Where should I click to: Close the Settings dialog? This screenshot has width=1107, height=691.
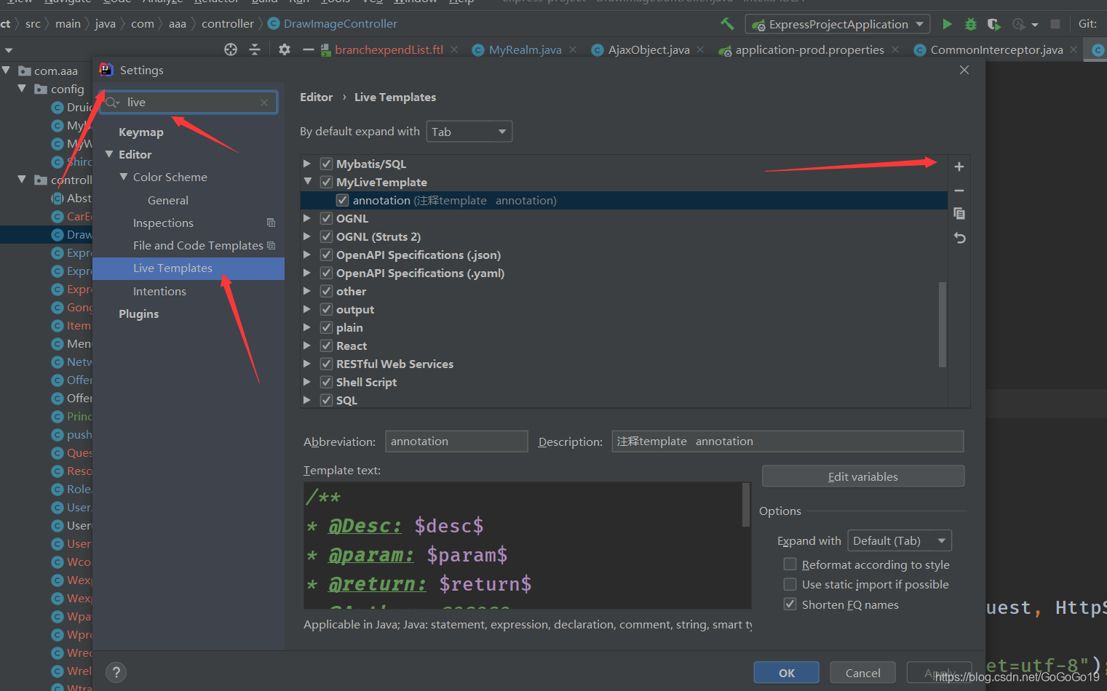964,70
